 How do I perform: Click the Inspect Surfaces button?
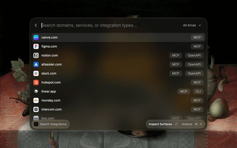[x=163, y=124]
